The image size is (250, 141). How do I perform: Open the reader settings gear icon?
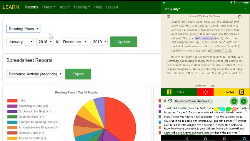point(240,17)
